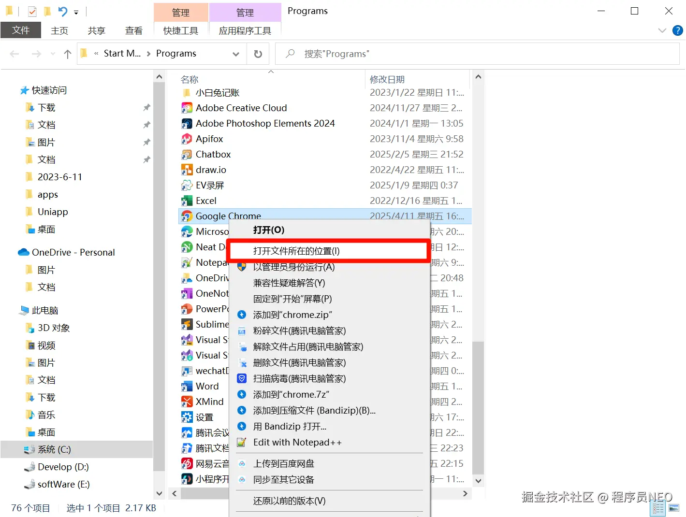
Task: Open the 应用程序工具 ribbon tab
Action: [x=245, y=30]
